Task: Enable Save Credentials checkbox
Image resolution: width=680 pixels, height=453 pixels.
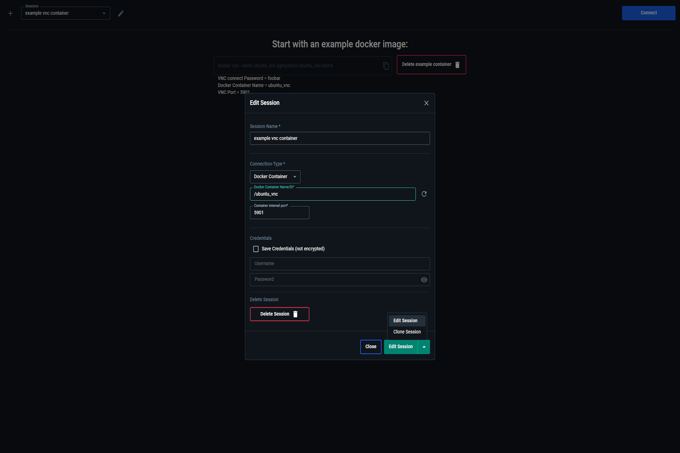Action: click(x=256, y=249)
